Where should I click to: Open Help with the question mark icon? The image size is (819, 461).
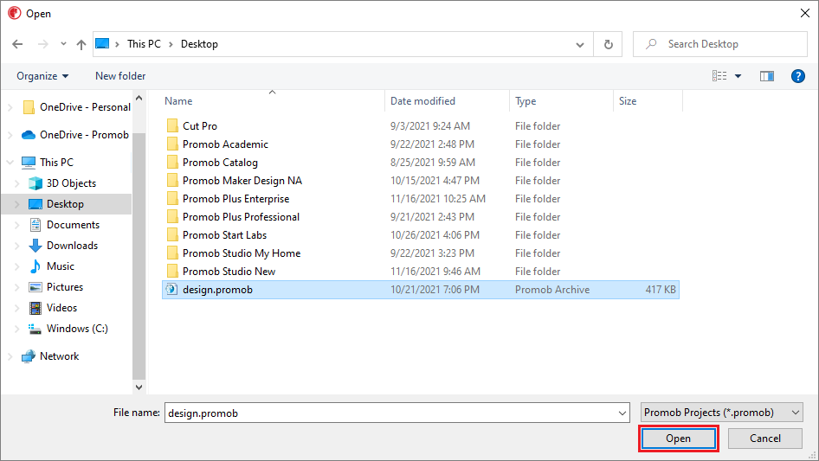tap(797, 76)
